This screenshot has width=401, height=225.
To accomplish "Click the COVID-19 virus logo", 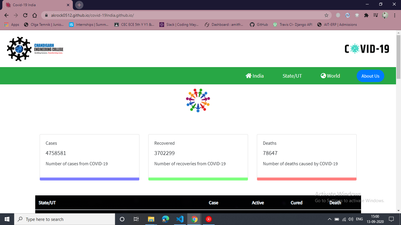I will [367, 49].
